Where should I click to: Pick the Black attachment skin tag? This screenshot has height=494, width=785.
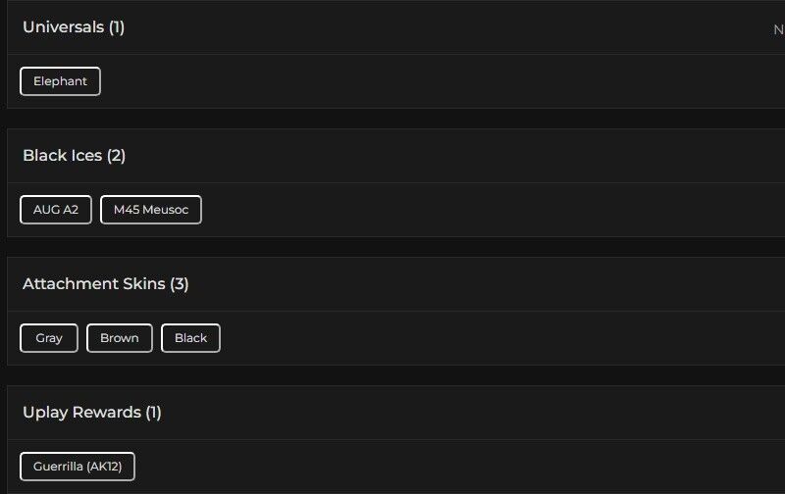click(190, 338)
